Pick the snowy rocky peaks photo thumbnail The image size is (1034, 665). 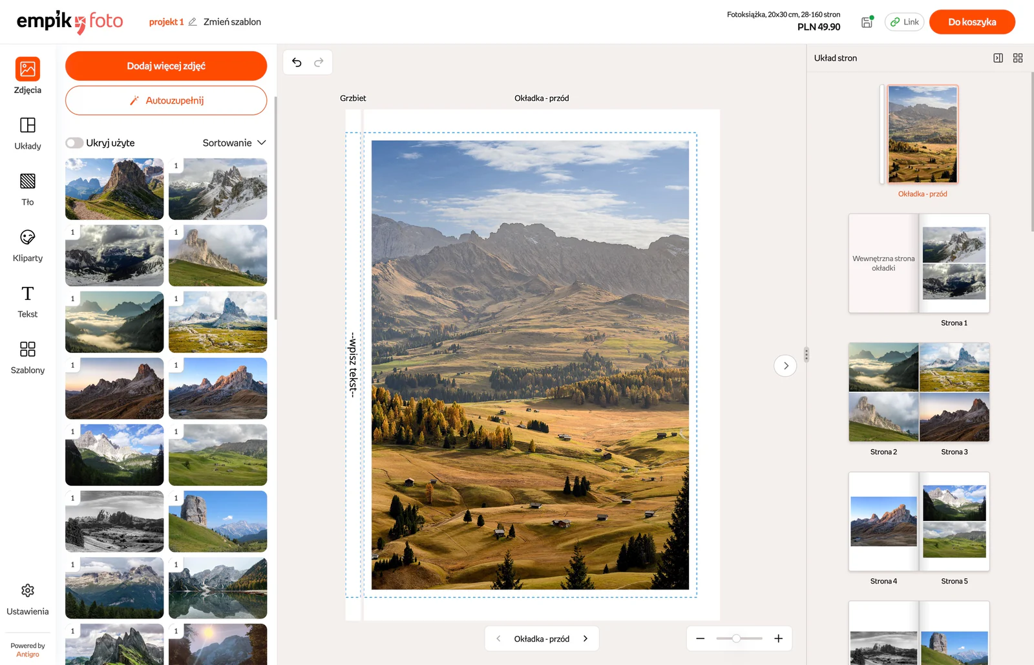218,189
